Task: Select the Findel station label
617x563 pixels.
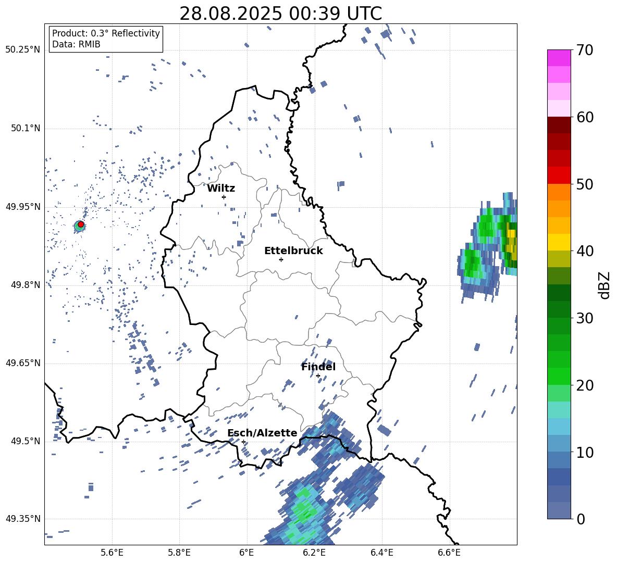Action: [x=318, y=367]
